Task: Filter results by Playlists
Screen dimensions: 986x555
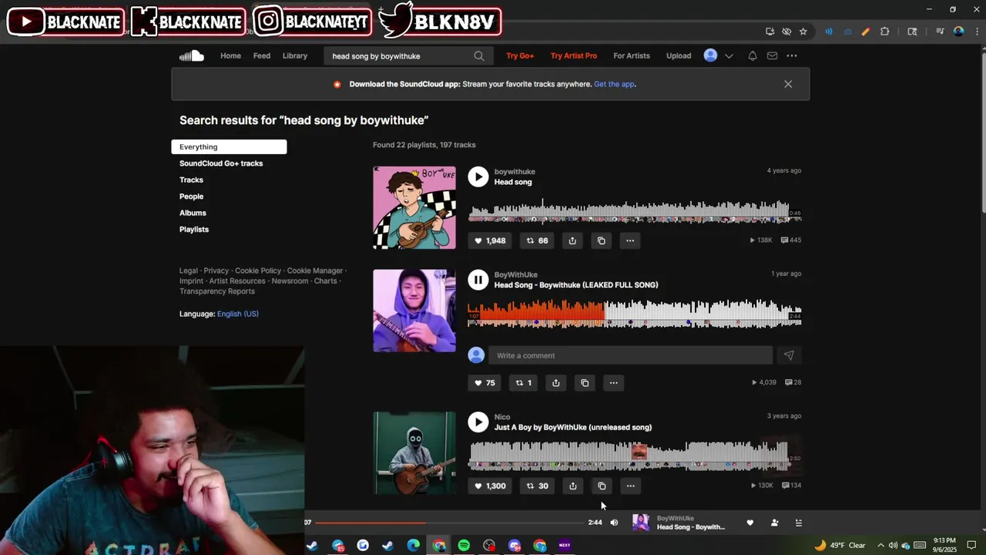Action: click(194, 229)
